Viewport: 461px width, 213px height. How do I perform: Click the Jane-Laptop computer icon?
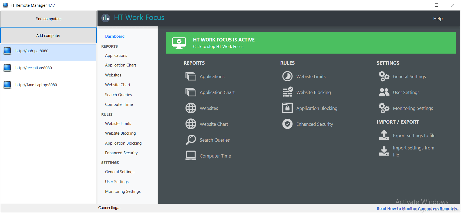coord(7,85)
